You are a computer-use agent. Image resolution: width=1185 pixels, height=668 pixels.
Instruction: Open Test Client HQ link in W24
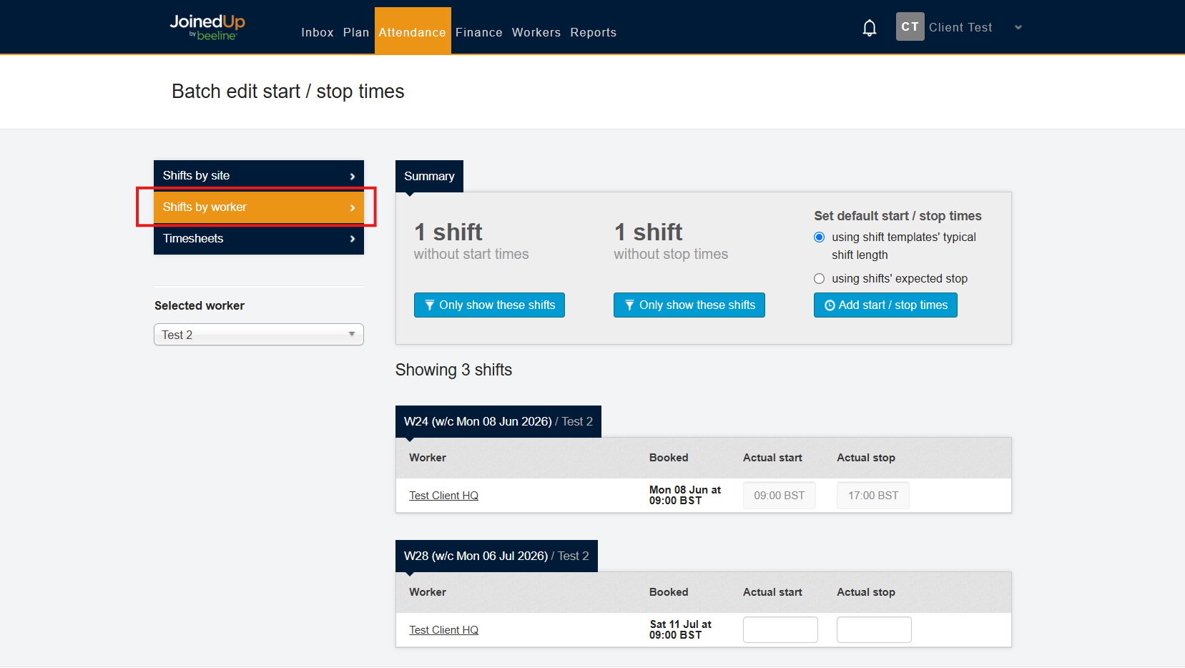coord(443,496)
